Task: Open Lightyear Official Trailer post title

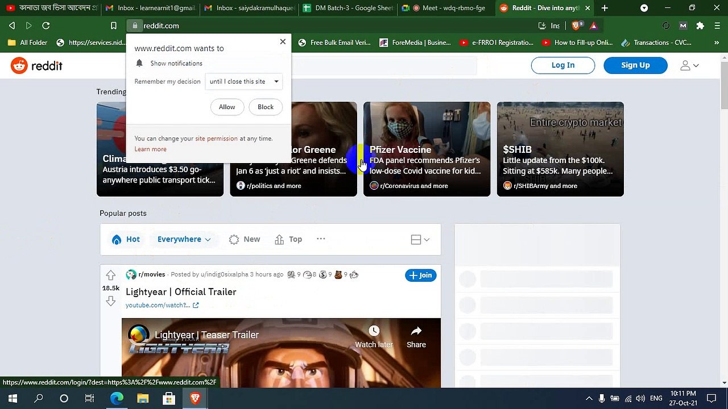Action: (x=181, y=291)
